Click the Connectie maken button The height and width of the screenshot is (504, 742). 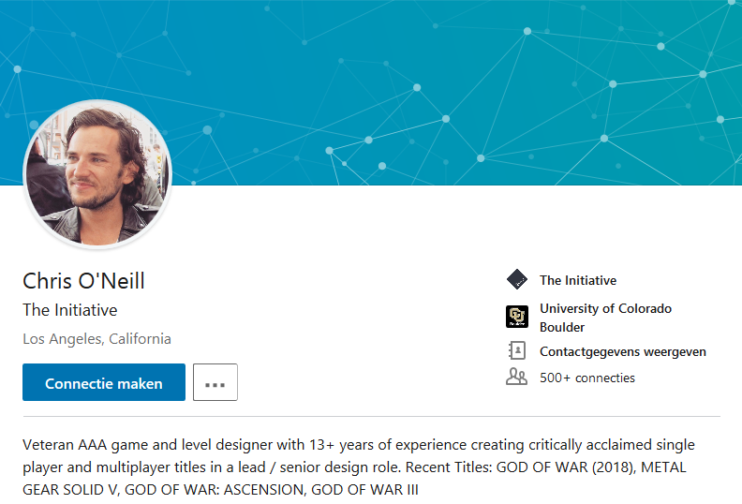pos(104,382)
